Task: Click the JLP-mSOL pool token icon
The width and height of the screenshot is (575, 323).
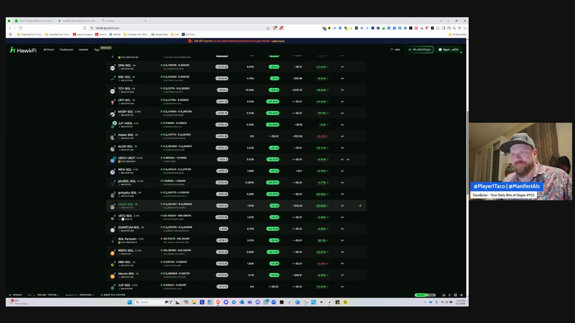Action: pyautogui.click(x=114, y=124)
